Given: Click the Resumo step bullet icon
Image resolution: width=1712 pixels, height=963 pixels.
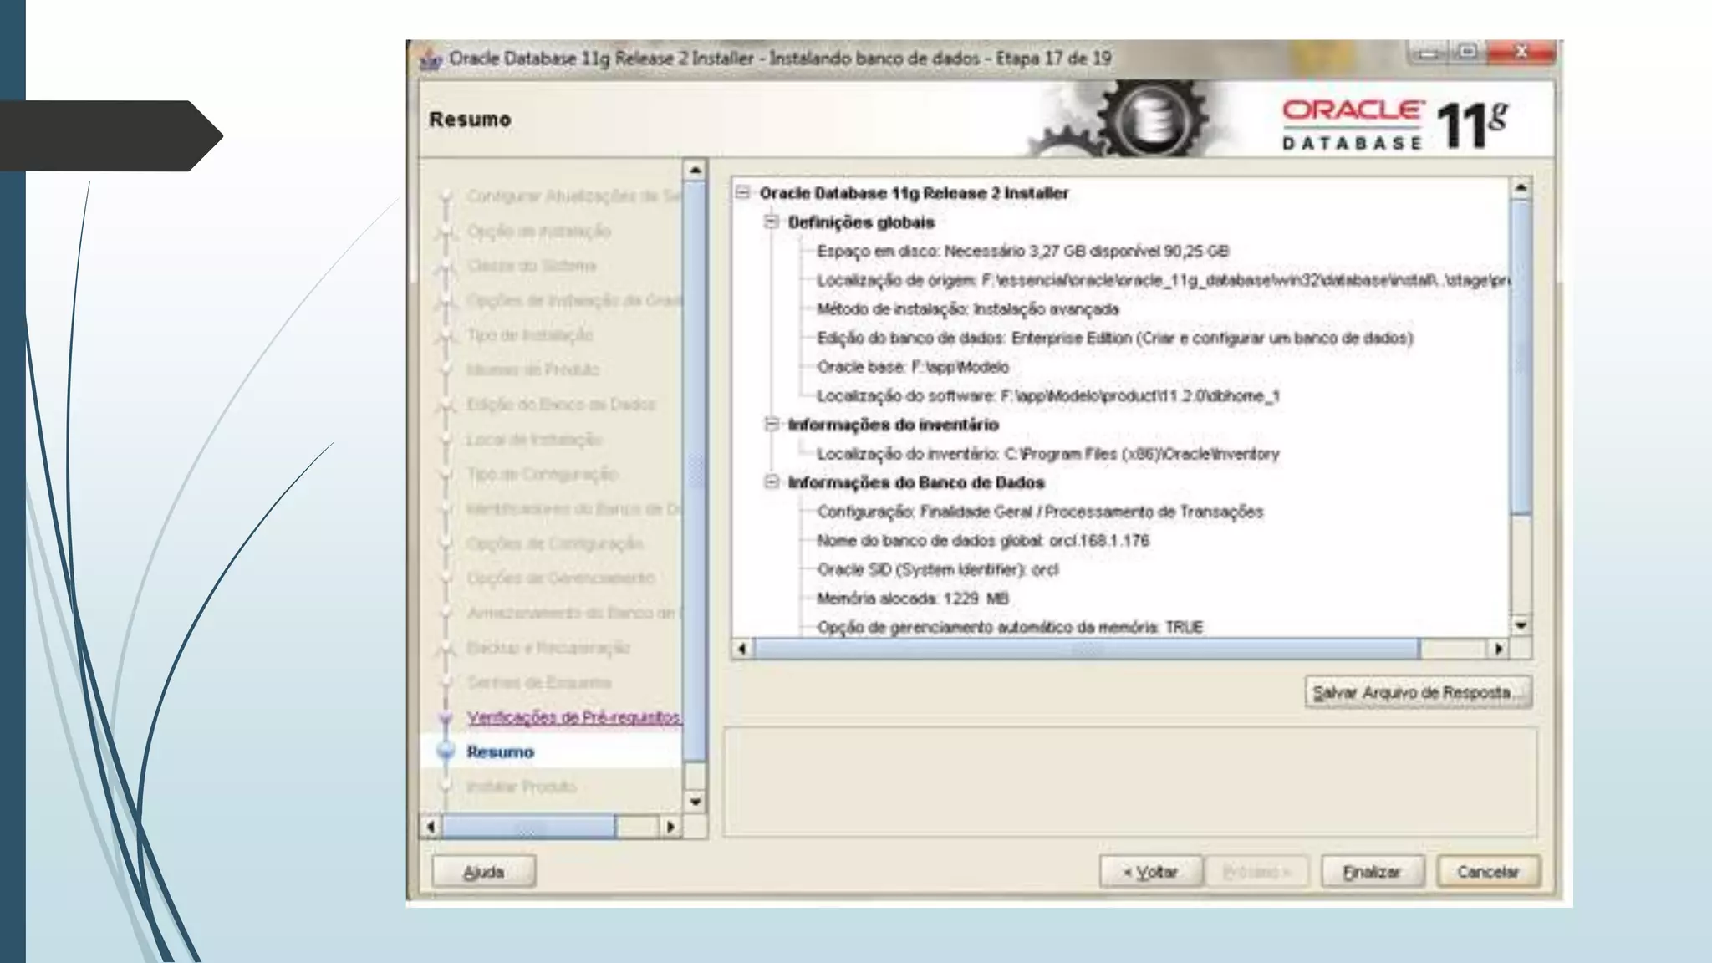Looking at the screenshot, I should pos(446,752).
